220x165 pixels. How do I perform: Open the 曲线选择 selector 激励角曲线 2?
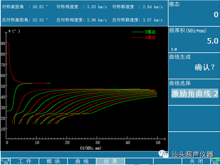click(195, 93)
